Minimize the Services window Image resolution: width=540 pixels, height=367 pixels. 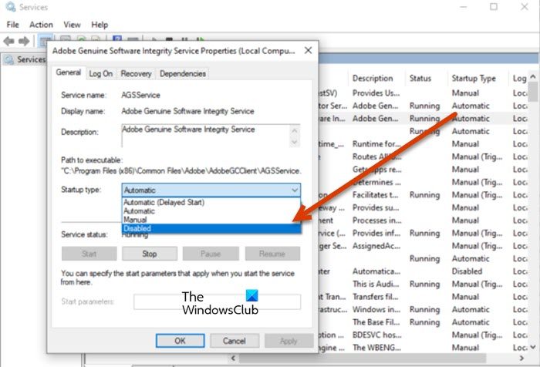click(x=463, y=6)
